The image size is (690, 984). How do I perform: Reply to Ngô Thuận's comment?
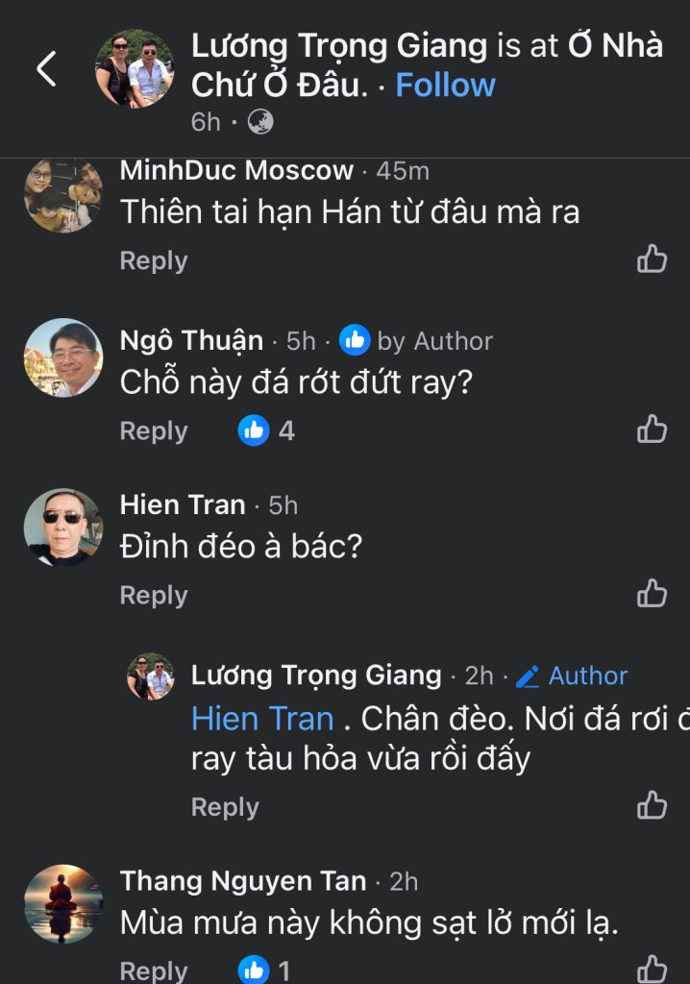click(154, 431)
